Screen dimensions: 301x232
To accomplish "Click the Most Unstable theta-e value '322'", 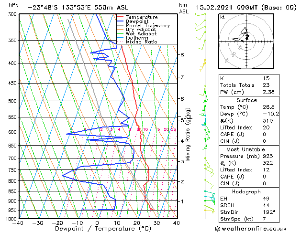I will [x=268, y=163].
